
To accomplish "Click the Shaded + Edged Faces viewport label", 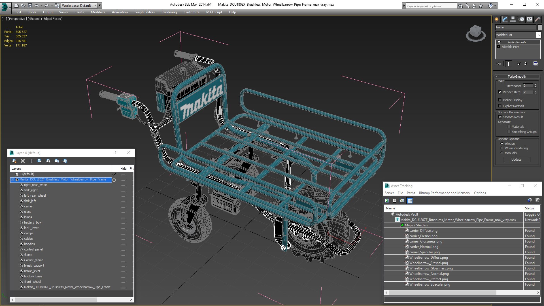I will click(x=45, y=19).
